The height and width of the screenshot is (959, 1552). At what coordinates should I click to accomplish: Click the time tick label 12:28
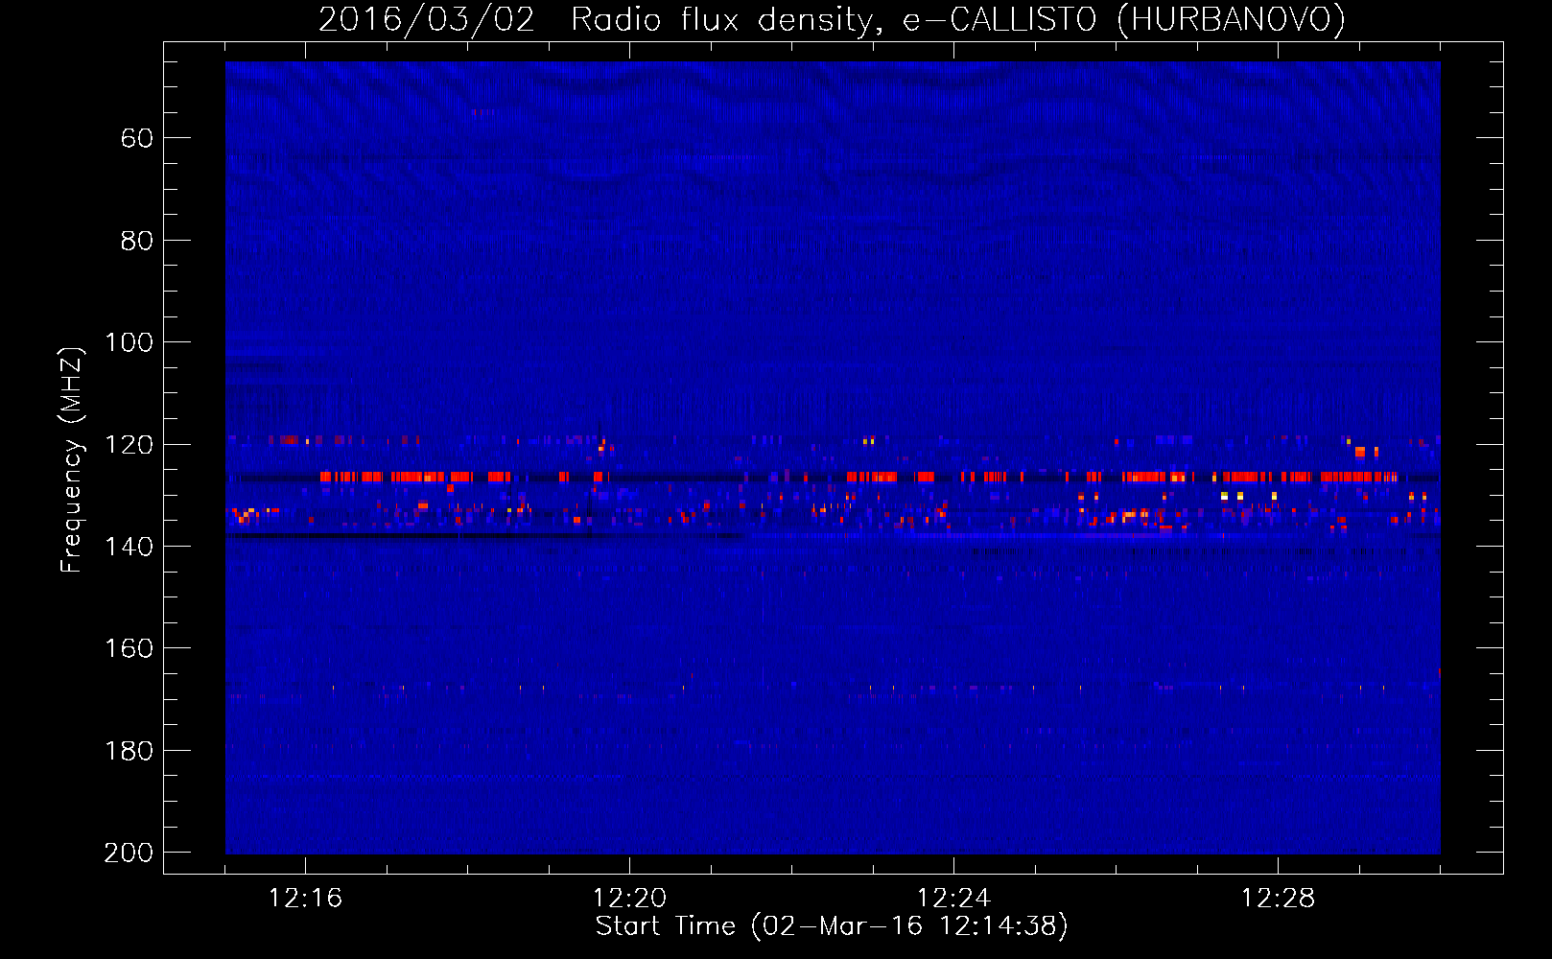(1278, 899)
